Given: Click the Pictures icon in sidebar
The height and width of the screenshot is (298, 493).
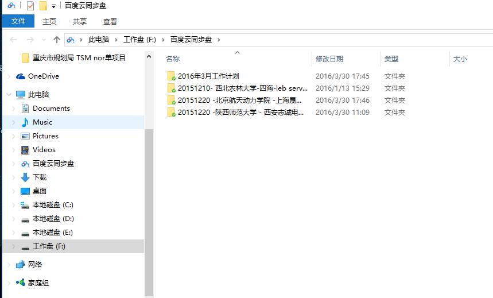Looking at the screenshot, I should [25, 136].
